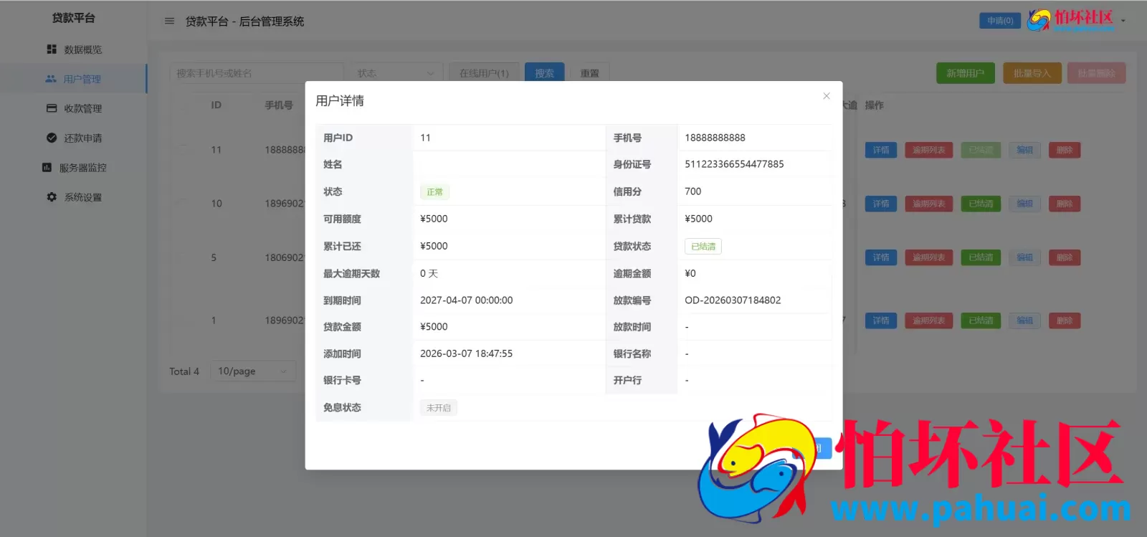Open the 10/page page size dropdown
Viewport: 1147px width, 537px height.
pos(253,371)
